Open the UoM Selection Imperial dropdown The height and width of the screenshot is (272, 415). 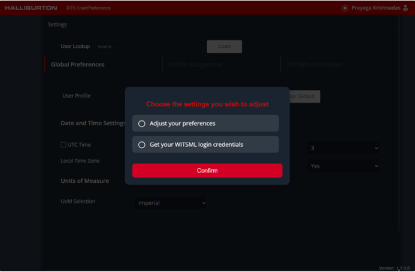(172, 203)
